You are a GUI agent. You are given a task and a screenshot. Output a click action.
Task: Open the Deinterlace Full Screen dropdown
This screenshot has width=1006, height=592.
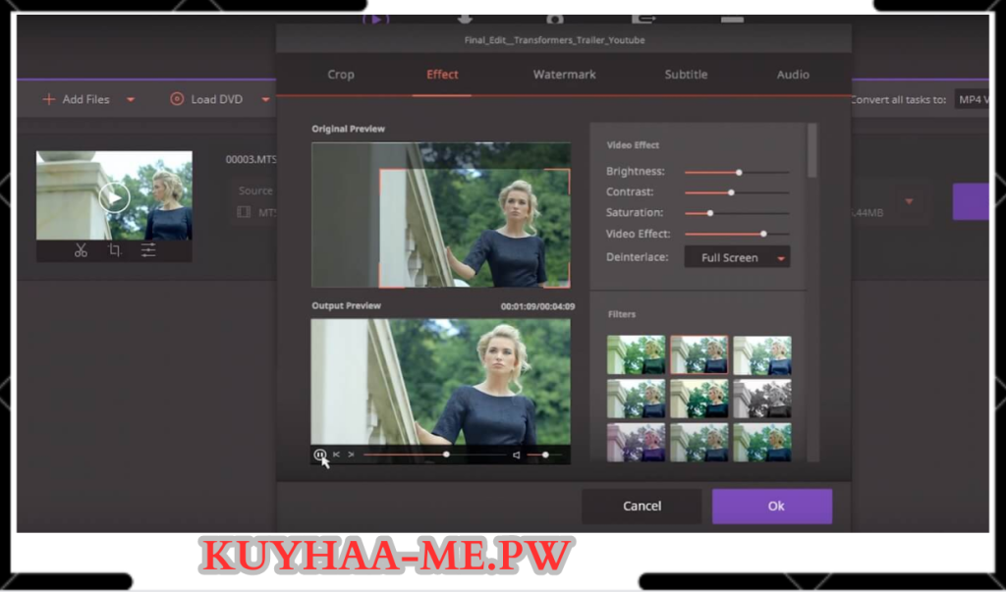[x=737, y=257]
